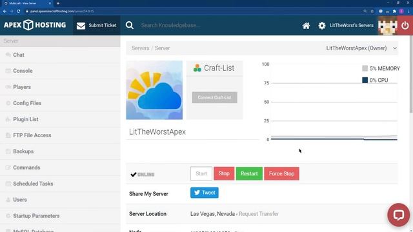Open Console in the sidebar

60,71
